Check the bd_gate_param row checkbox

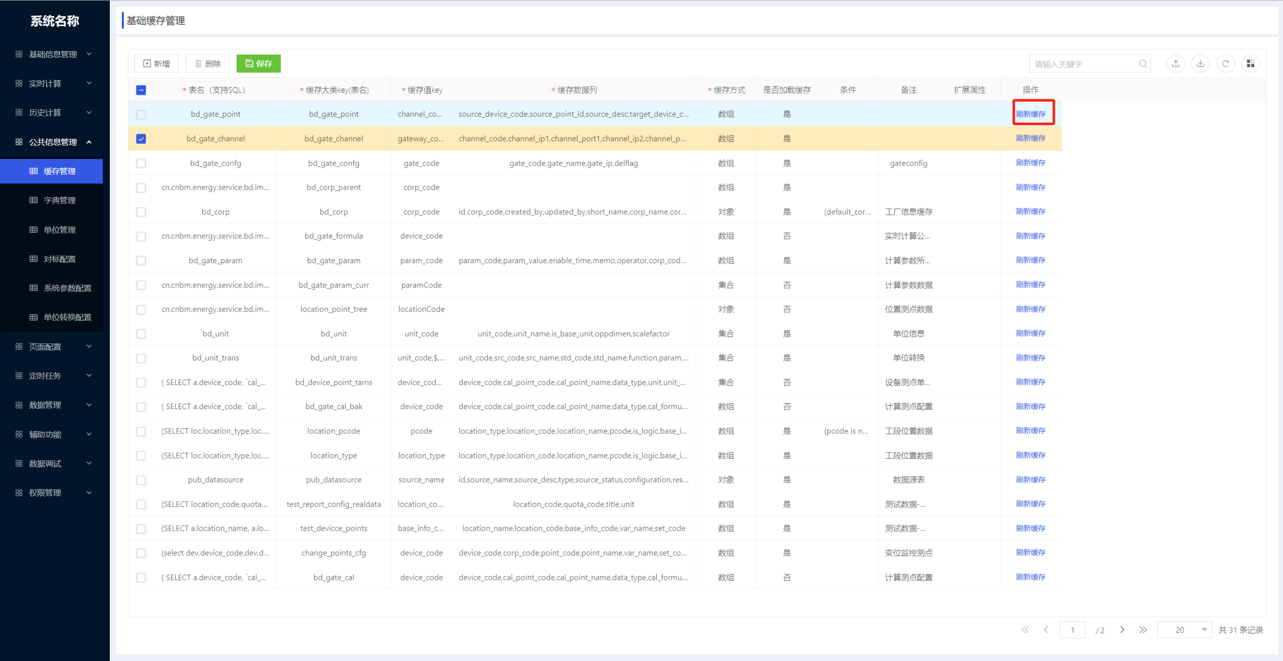coord(141,261)
